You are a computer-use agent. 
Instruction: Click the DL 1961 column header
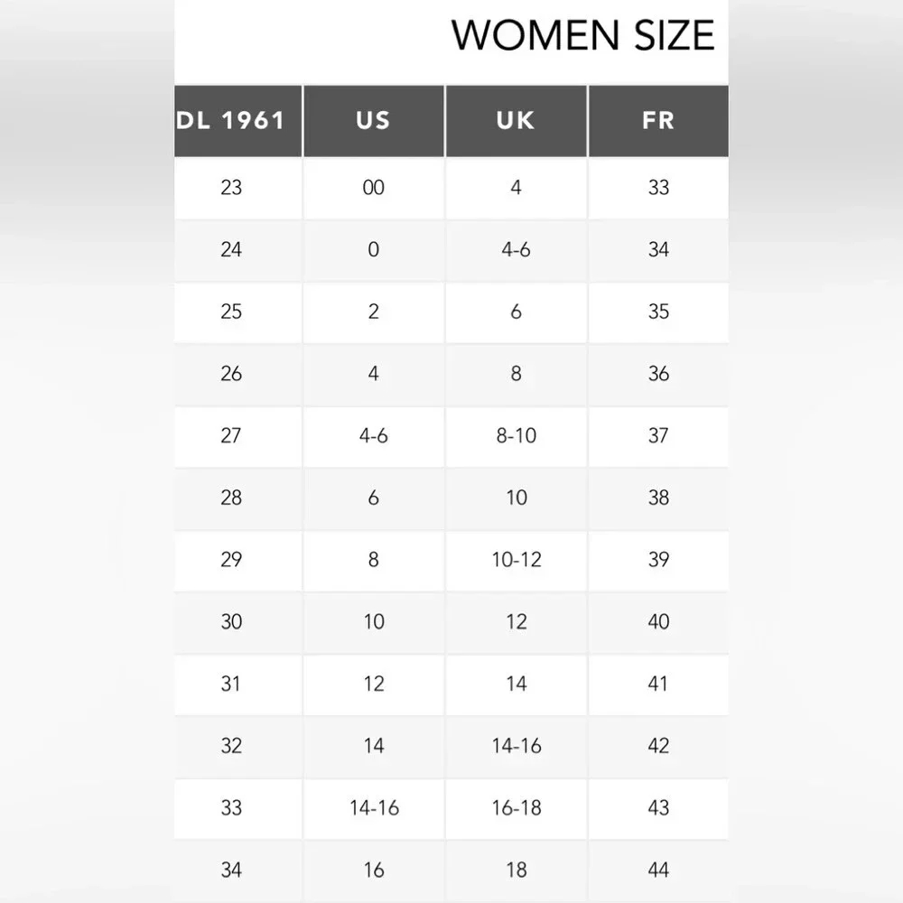click(237, 121)
